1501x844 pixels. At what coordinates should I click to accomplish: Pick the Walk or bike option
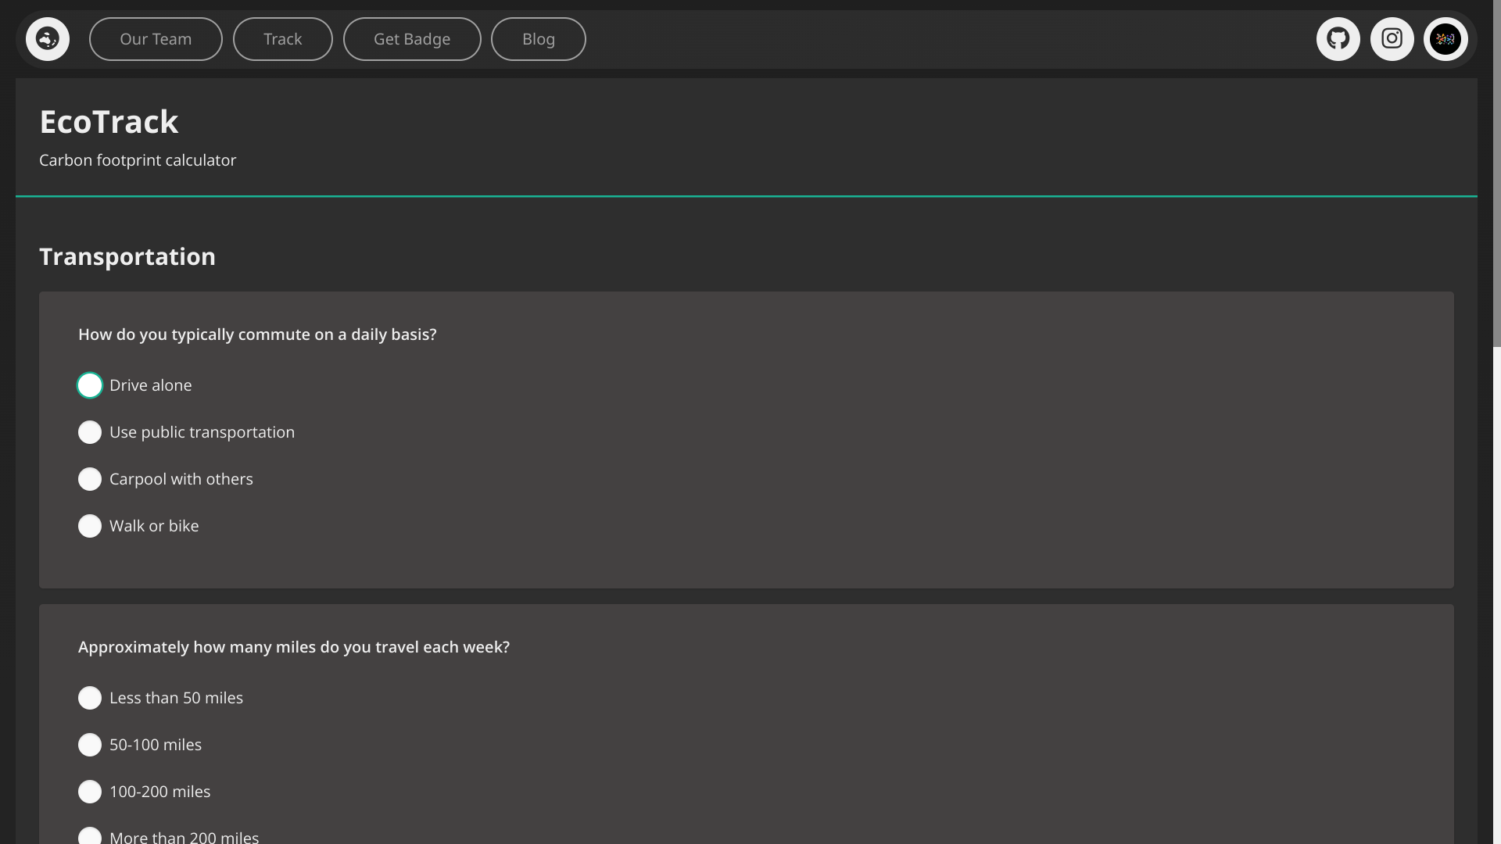click(90, 526)
